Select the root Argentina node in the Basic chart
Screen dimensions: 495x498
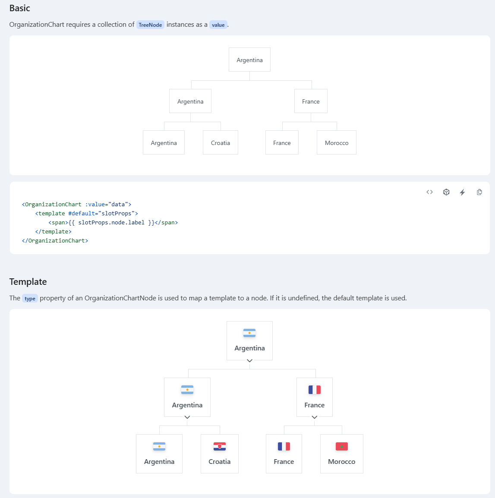click(x=249, y=60)
